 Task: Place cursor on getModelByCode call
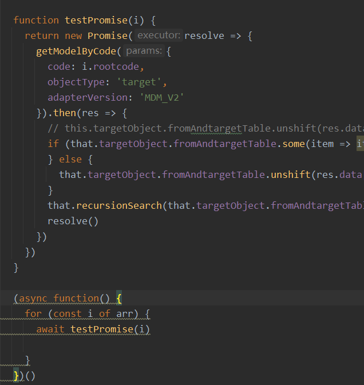(x=76, y=51)
